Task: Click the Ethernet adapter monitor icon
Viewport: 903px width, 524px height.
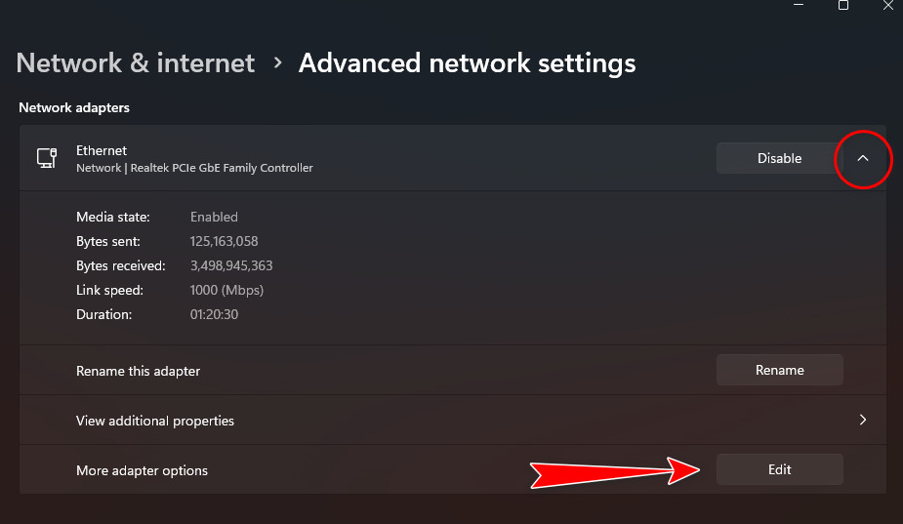Action: point(46,158)
